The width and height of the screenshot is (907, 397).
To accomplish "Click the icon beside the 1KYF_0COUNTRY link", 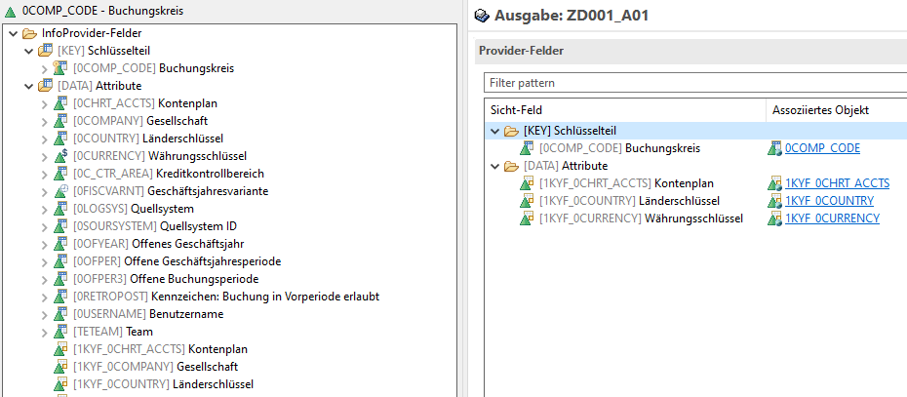I will coord(774,201).
